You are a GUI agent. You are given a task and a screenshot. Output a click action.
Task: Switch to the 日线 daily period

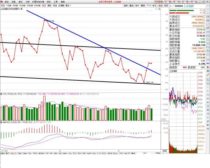44,6
